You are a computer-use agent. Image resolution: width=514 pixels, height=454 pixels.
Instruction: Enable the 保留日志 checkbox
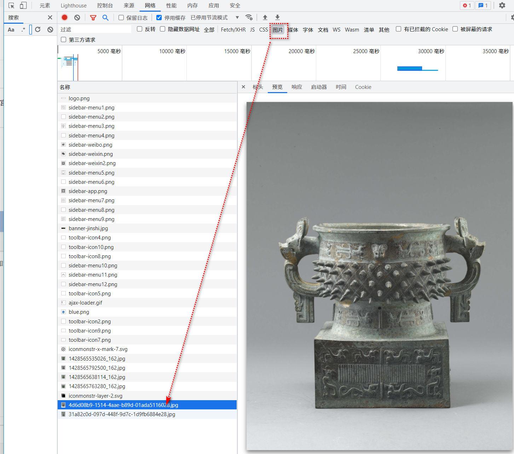[121, 17]
